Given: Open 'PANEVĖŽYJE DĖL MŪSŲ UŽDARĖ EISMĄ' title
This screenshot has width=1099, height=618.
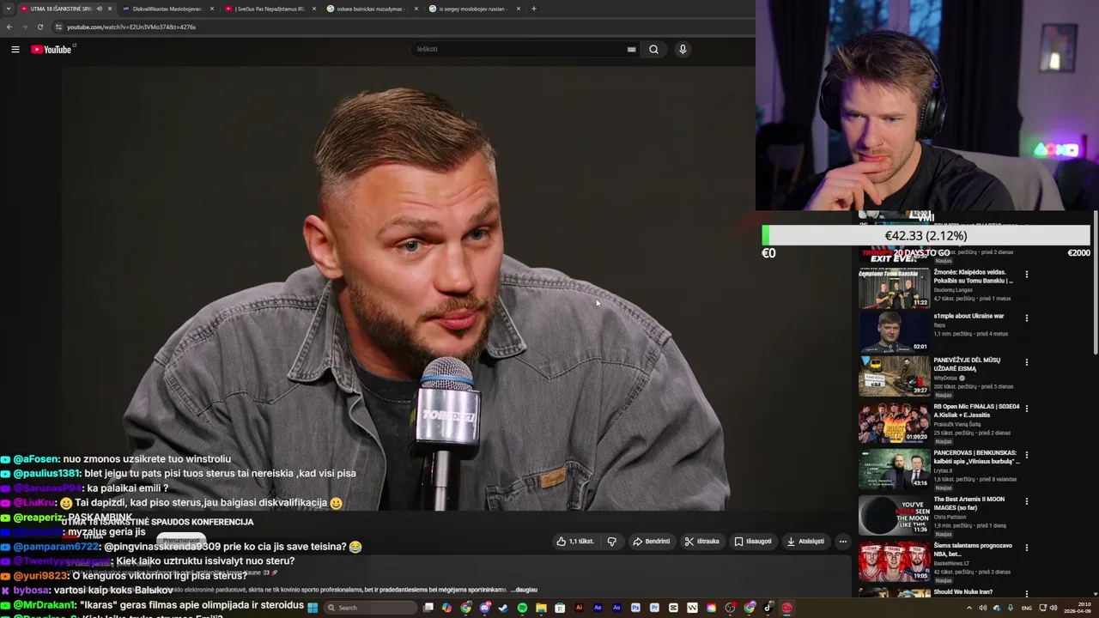Looking at the screenshot, I should (x=967, y=364).
